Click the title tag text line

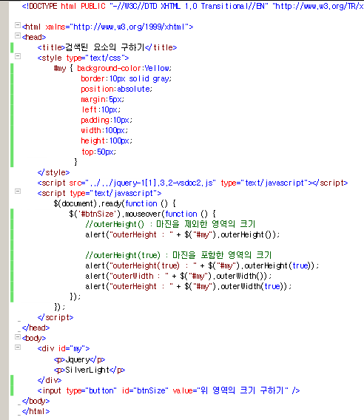(107, 47)
